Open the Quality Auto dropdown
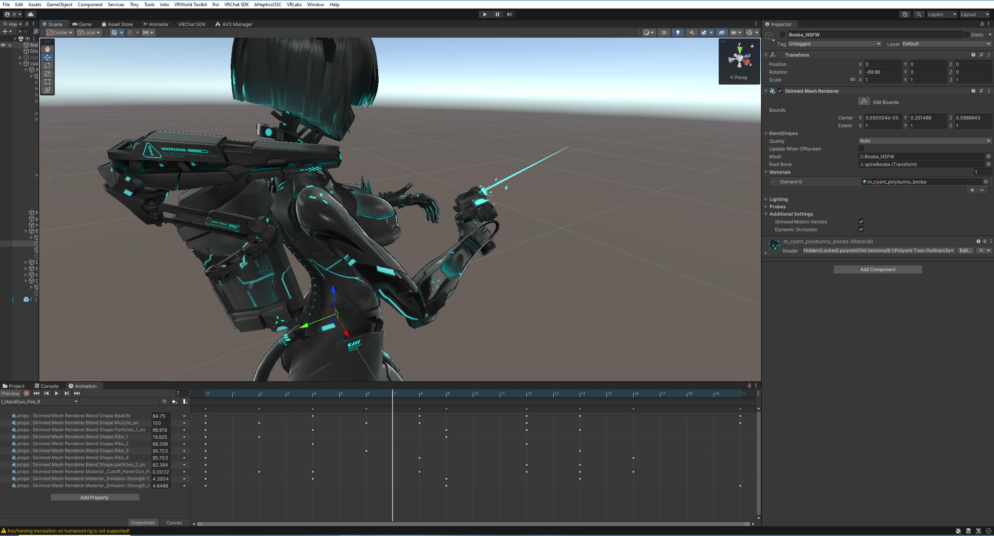994x536 pixels. pos(924,141)
